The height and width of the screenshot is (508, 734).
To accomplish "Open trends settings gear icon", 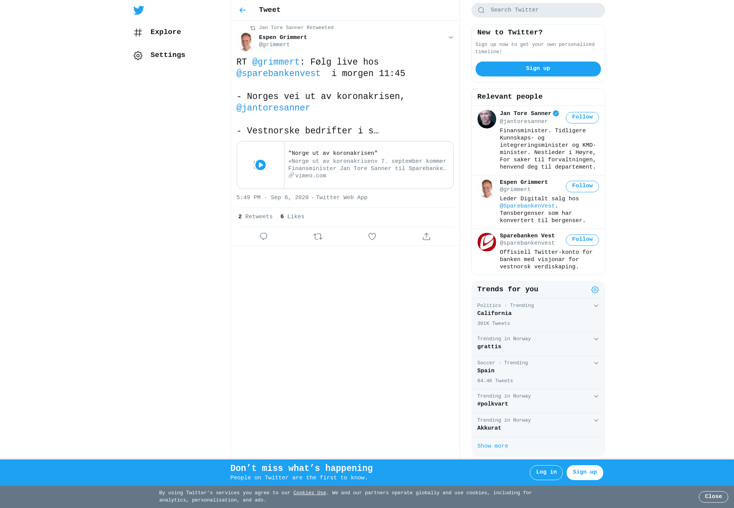I will [x=595, y=290].
